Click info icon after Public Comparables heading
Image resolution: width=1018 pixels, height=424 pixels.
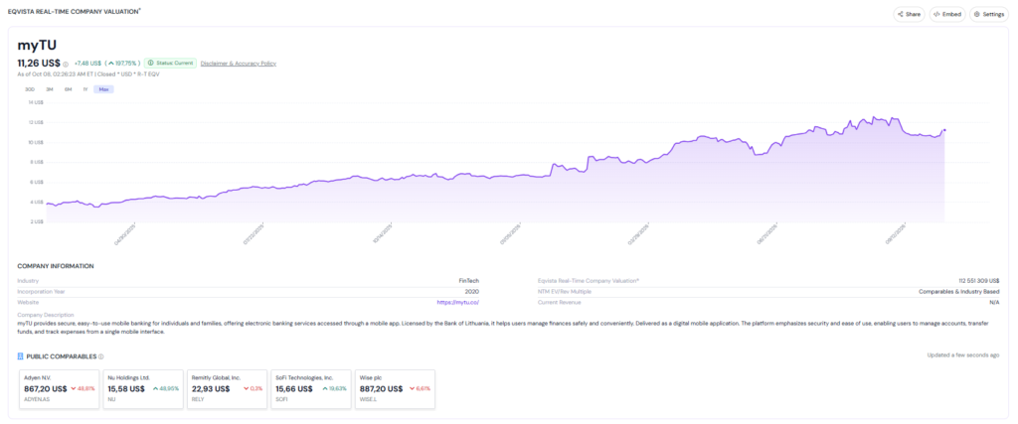tap(100, 356)
